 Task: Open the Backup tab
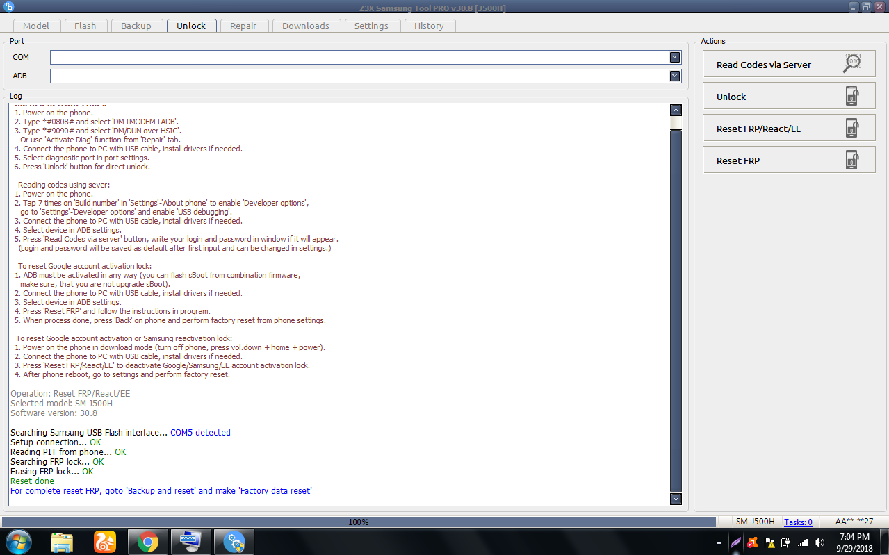click(136, 26)
